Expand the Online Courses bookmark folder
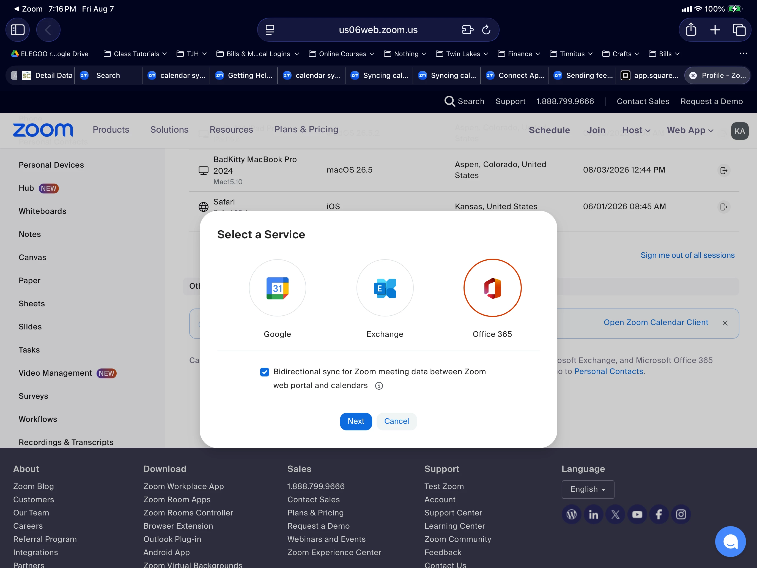 [x=342, y=54]
